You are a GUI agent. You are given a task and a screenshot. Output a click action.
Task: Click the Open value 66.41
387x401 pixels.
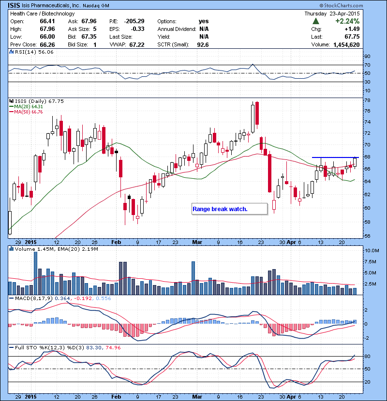(47, 21)
